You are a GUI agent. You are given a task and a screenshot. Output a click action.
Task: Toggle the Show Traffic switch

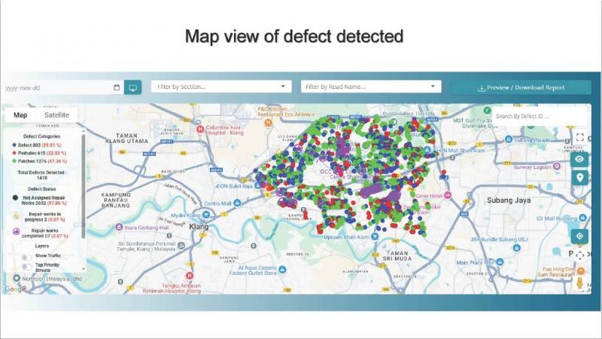26,257
